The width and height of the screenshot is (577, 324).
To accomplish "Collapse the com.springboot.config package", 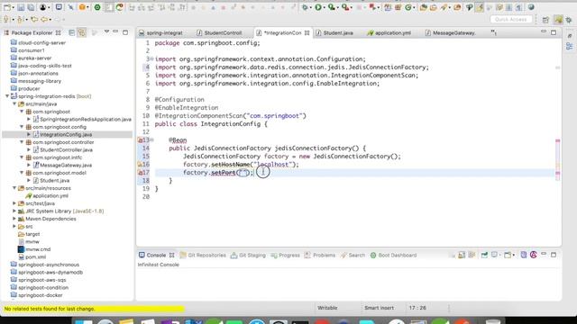I will (x=22, y=127).
